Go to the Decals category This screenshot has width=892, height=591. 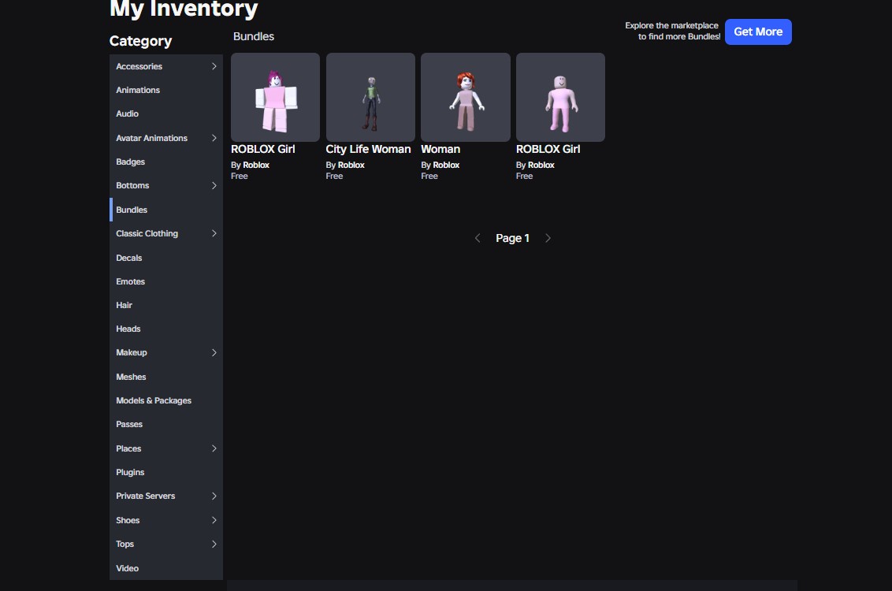click(x=166, y=258)
